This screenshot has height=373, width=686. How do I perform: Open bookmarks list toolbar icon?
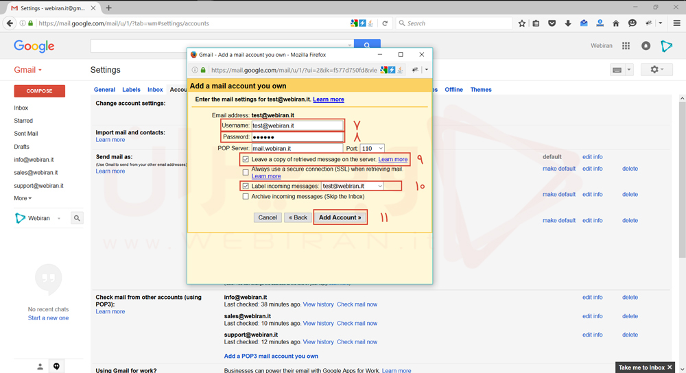coord(536,23)
